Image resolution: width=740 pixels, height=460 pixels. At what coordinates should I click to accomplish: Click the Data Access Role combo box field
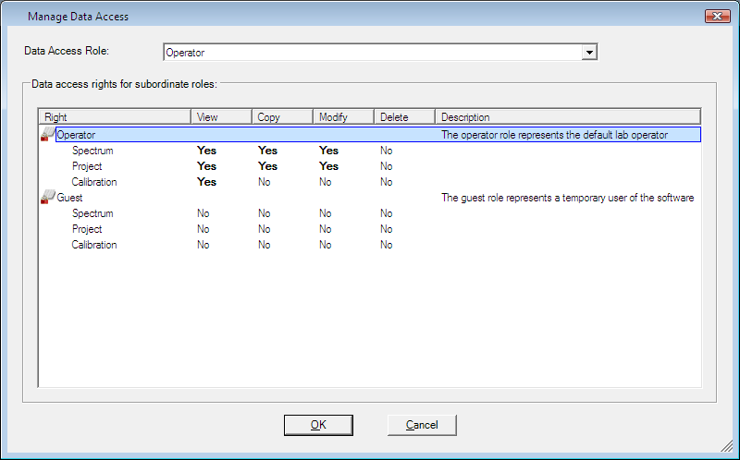pos(372,53)
